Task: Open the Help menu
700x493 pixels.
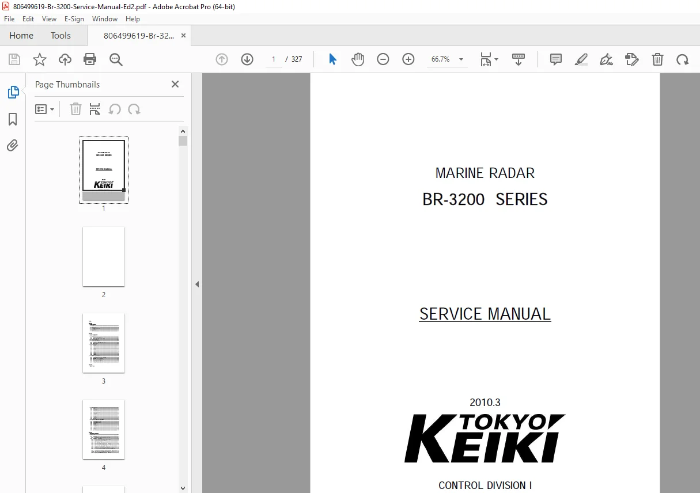Action: [133, 19]
